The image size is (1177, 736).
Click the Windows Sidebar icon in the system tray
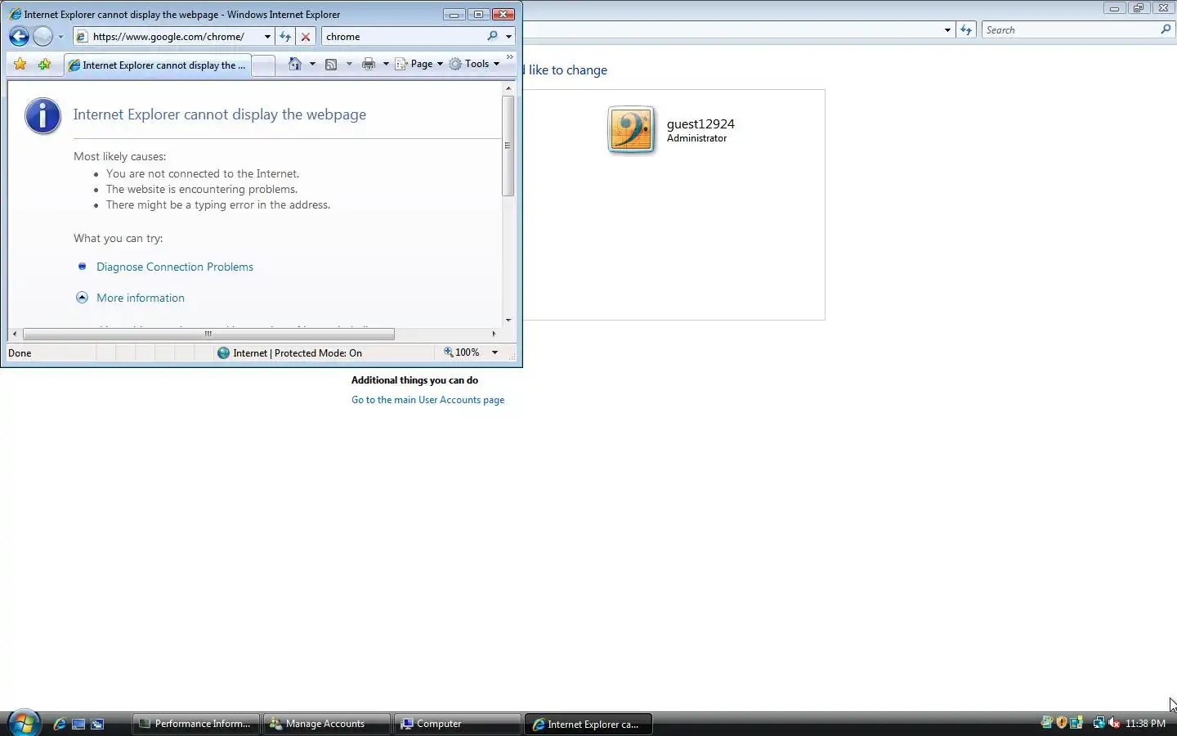click(x=1076, y=723)
